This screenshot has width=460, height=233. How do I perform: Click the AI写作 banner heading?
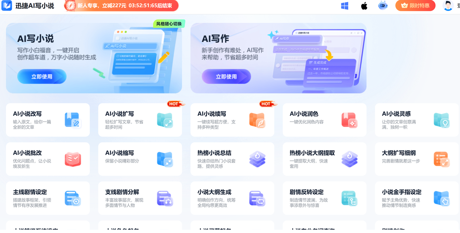[215, 38]
